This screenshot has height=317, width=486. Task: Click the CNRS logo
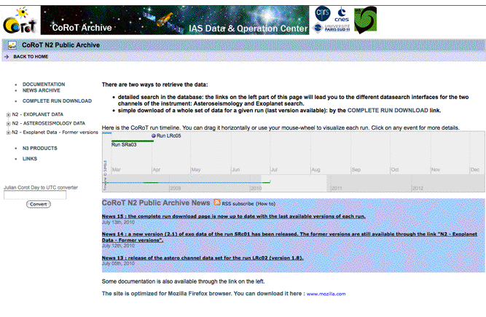pos(323,13)
